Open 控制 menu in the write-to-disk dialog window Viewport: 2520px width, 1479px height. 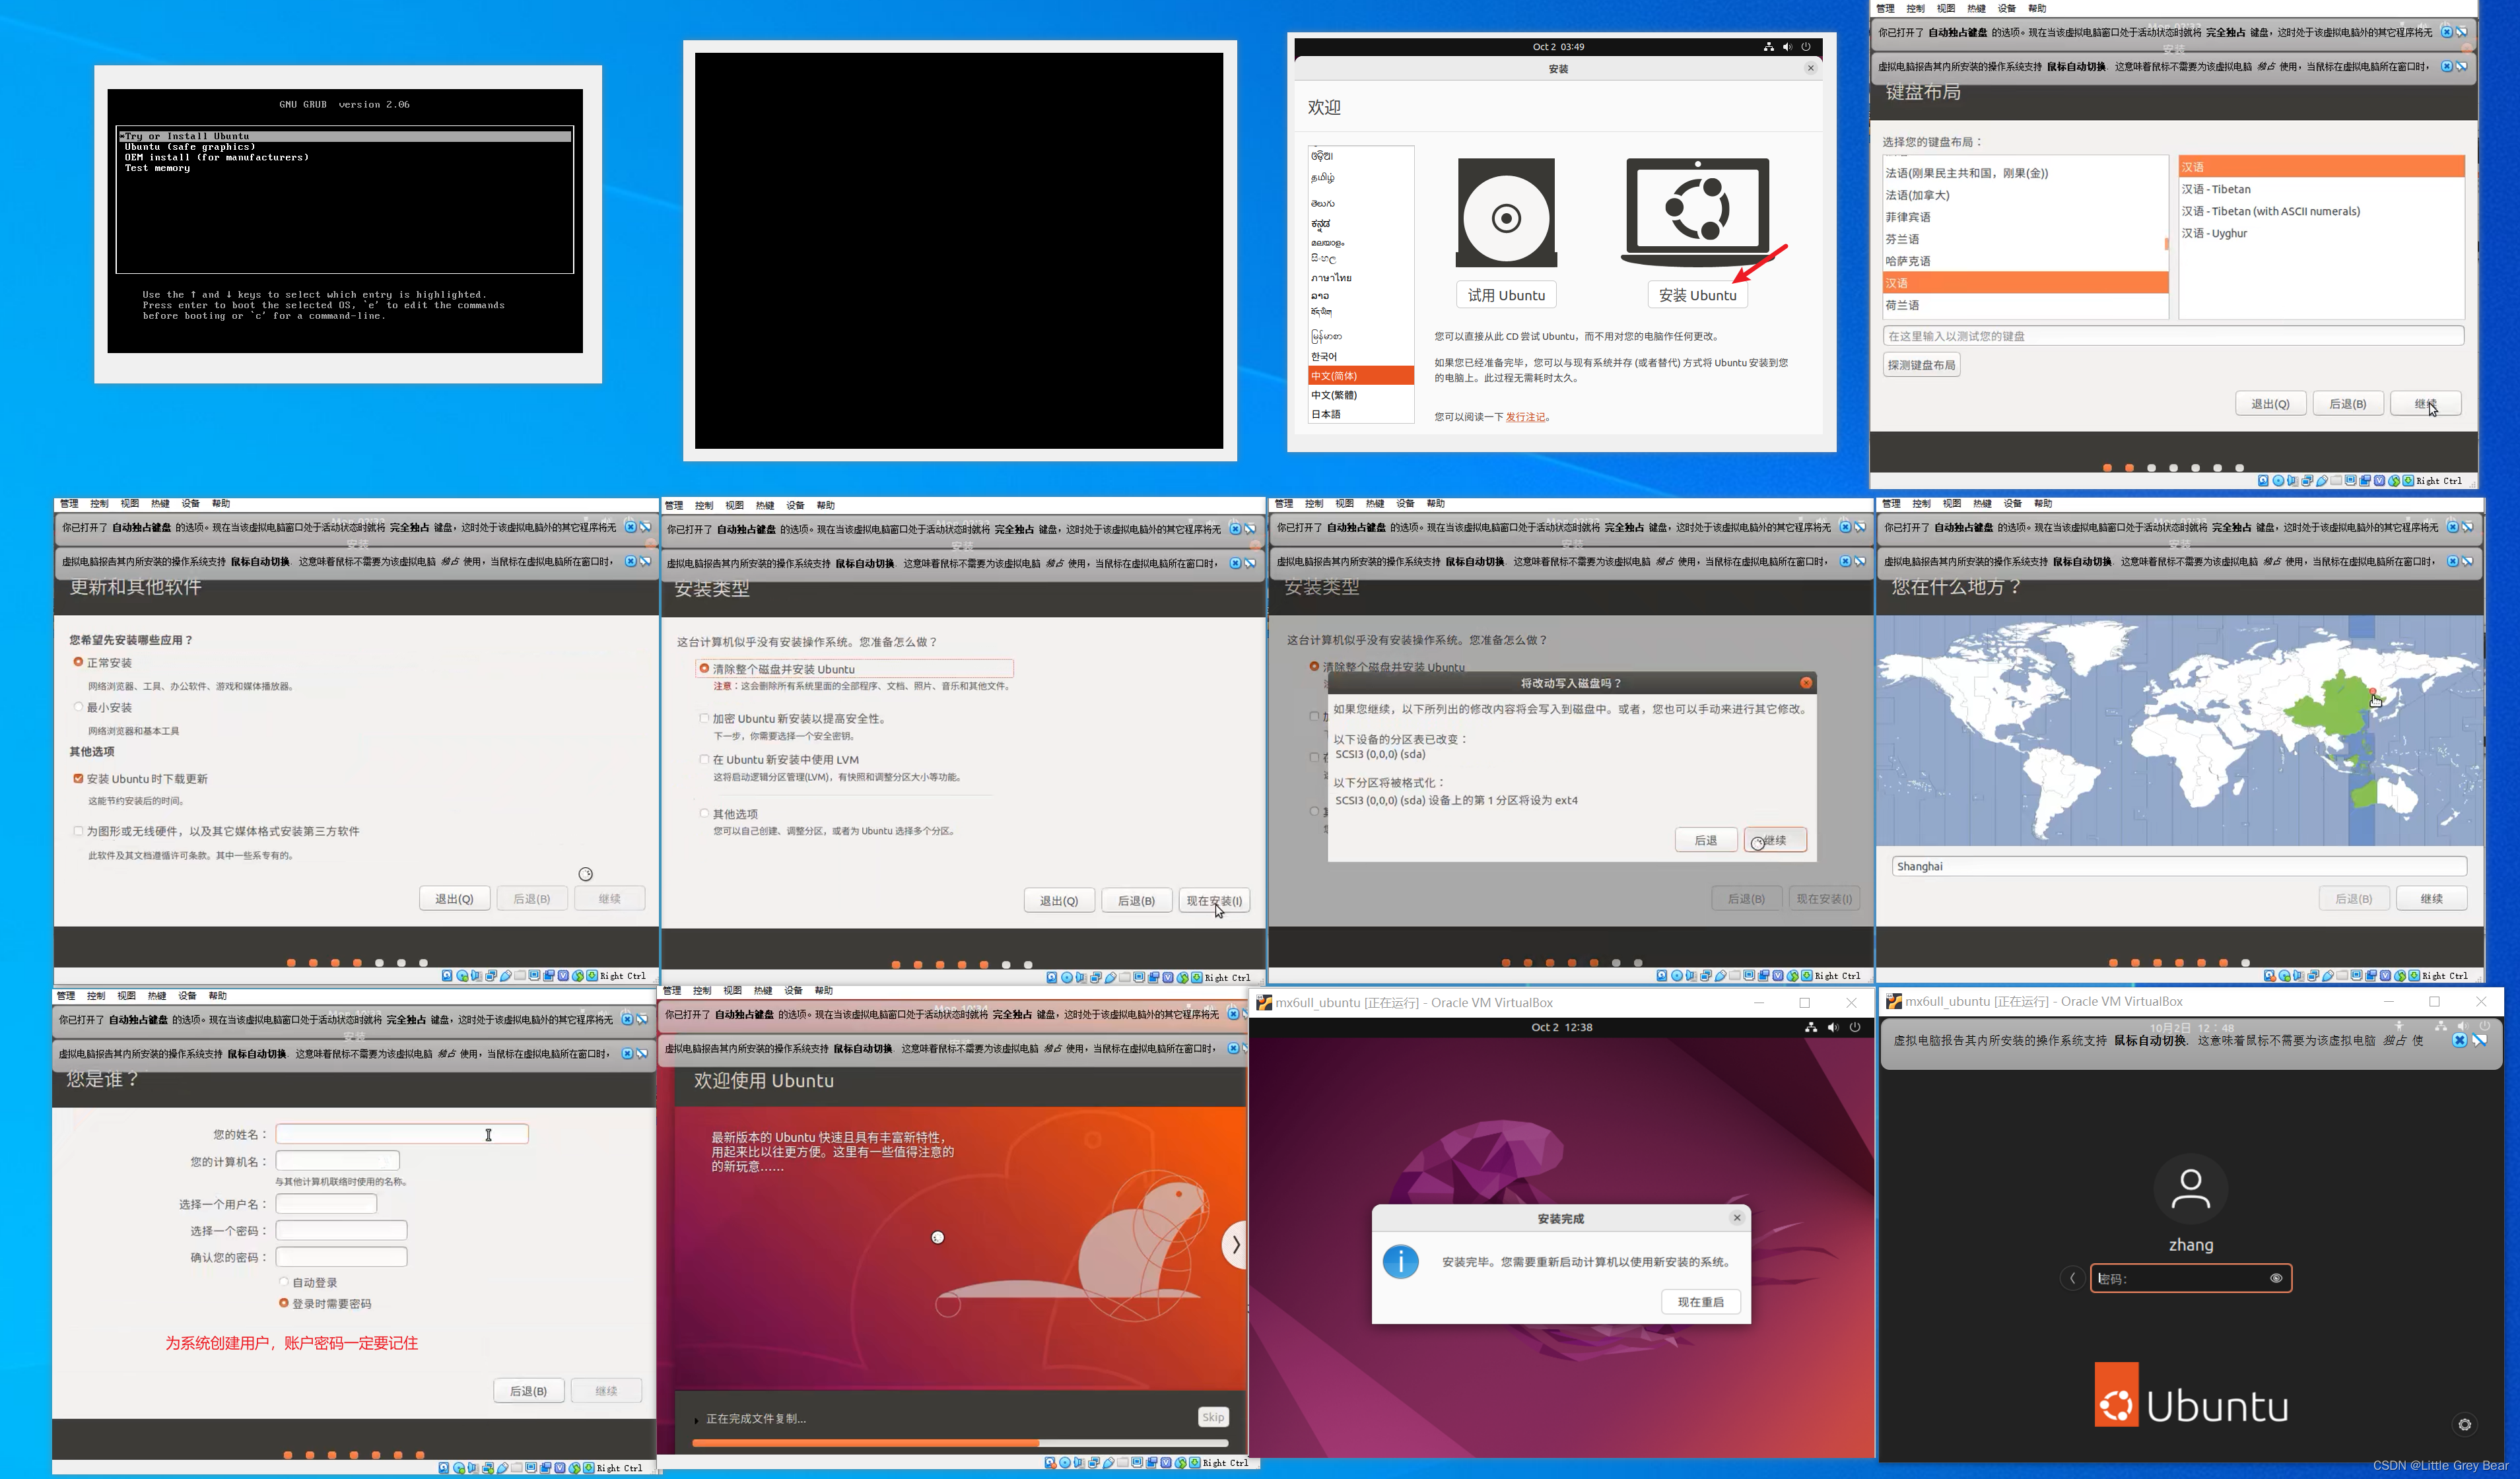tap(1314, 504)
